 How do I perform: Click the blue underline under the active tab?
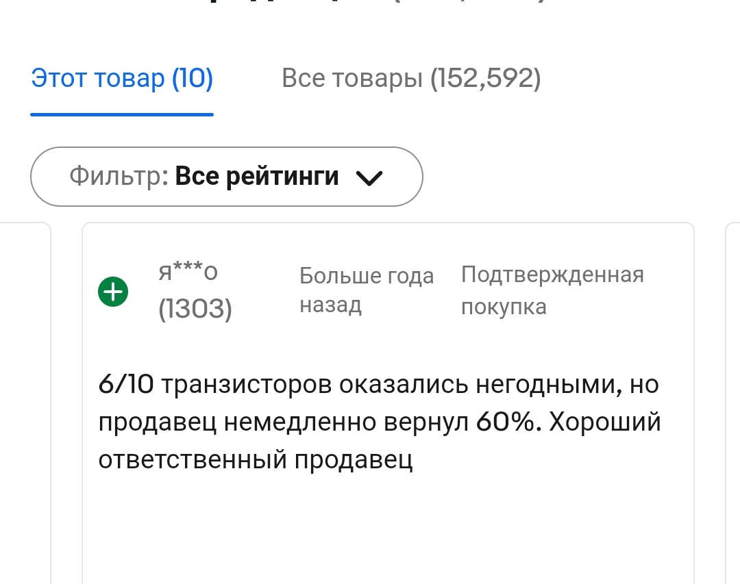[x=122, y=114]
